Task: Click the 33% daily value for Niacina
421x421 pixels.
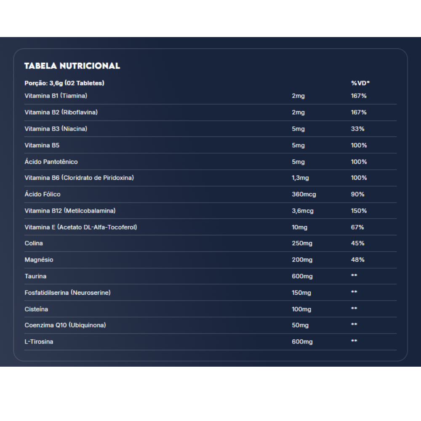Action: pos(357,129)
